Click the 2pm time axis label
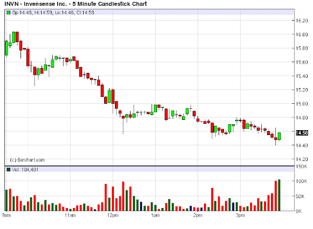The height and width of the screenshot is (229, 313). [x=198, y=215]
